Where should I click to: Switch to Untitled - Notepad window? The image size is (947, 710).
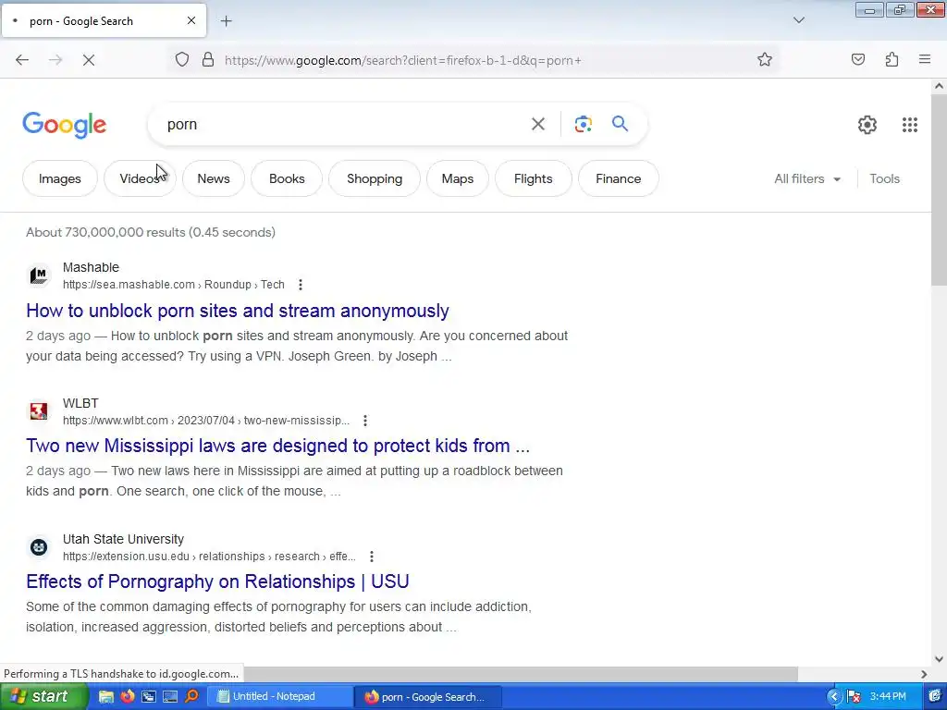279,697
